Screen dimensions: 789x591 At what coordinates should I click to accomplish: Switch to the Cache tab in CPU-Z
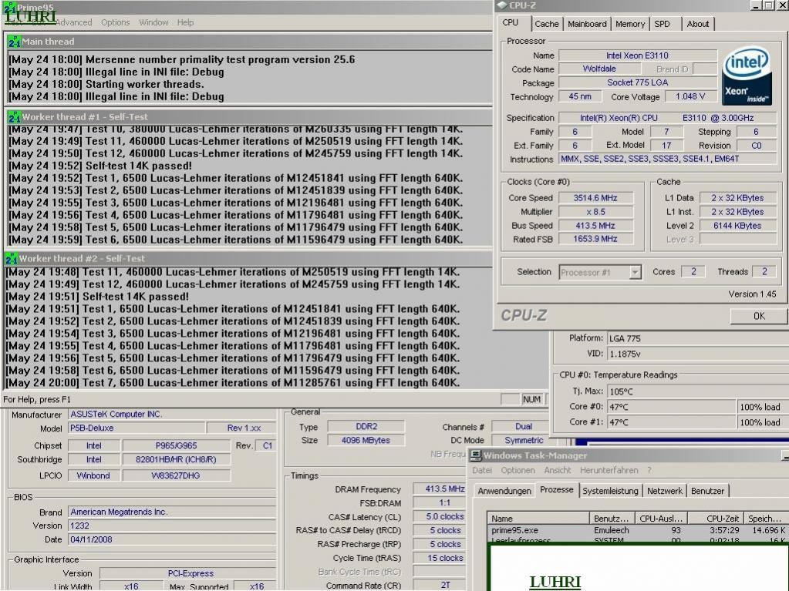pyautogui.click(x=547, y=24)
